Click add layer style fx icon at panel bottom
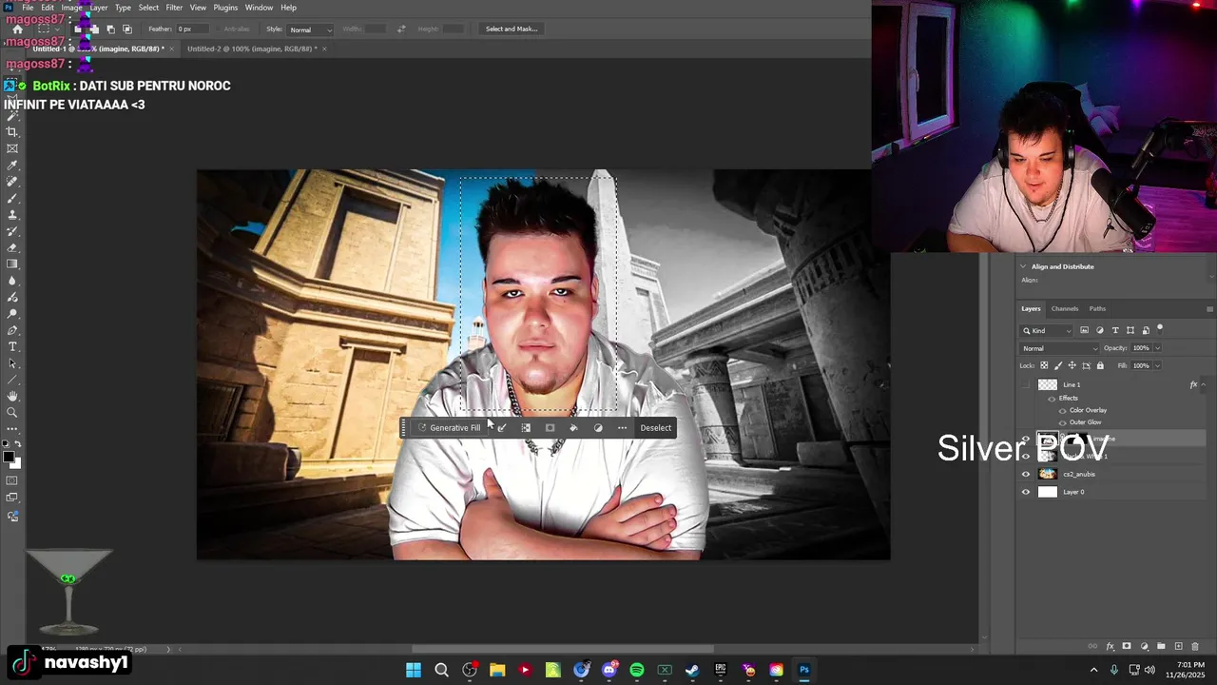1217x685 pixels. (1110, 647)
